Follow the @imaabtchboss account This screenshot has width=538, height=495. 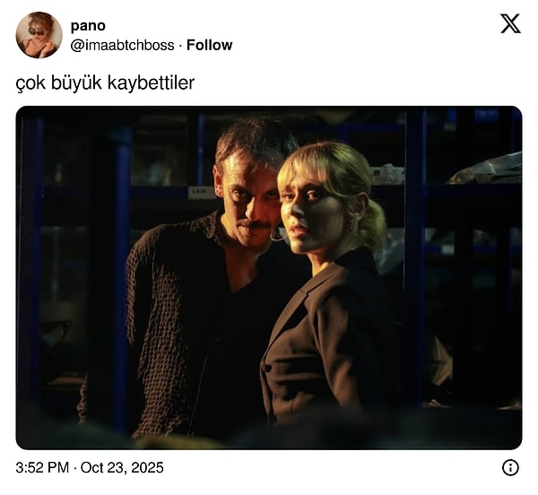click(209, 45)
